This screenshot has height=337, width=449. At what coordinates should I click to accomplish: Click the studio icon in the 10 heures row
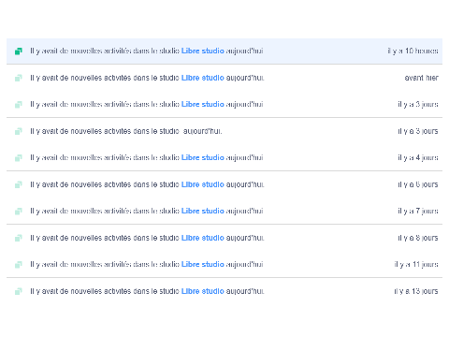(19, 51)
